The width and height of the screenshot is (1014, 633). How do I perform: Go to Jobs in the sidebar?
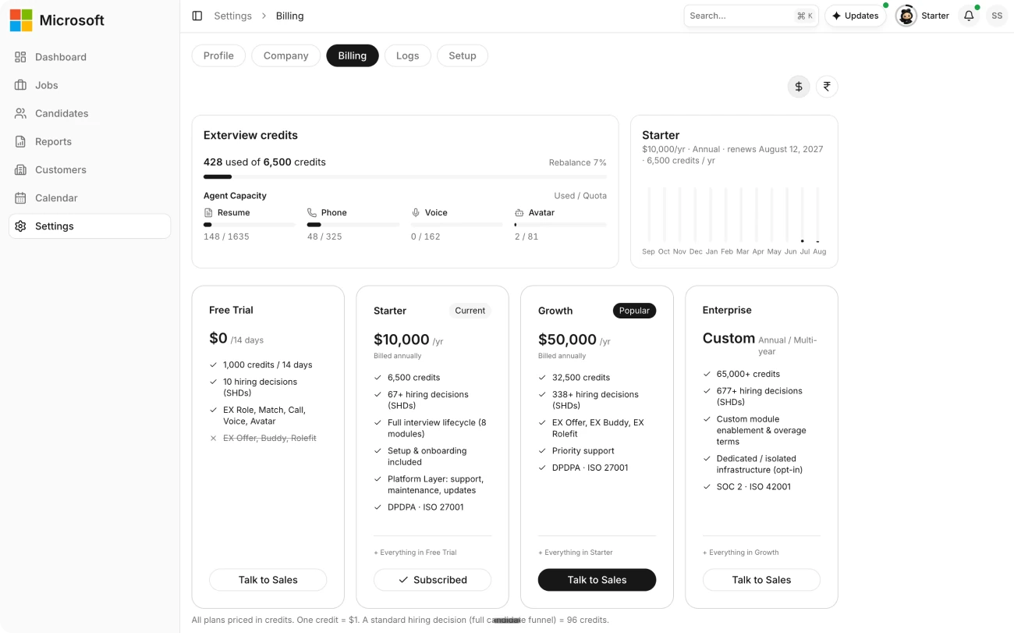coord(90,85)
